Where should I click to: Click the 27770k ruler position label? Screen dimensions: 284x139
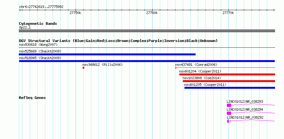[228, 13]
